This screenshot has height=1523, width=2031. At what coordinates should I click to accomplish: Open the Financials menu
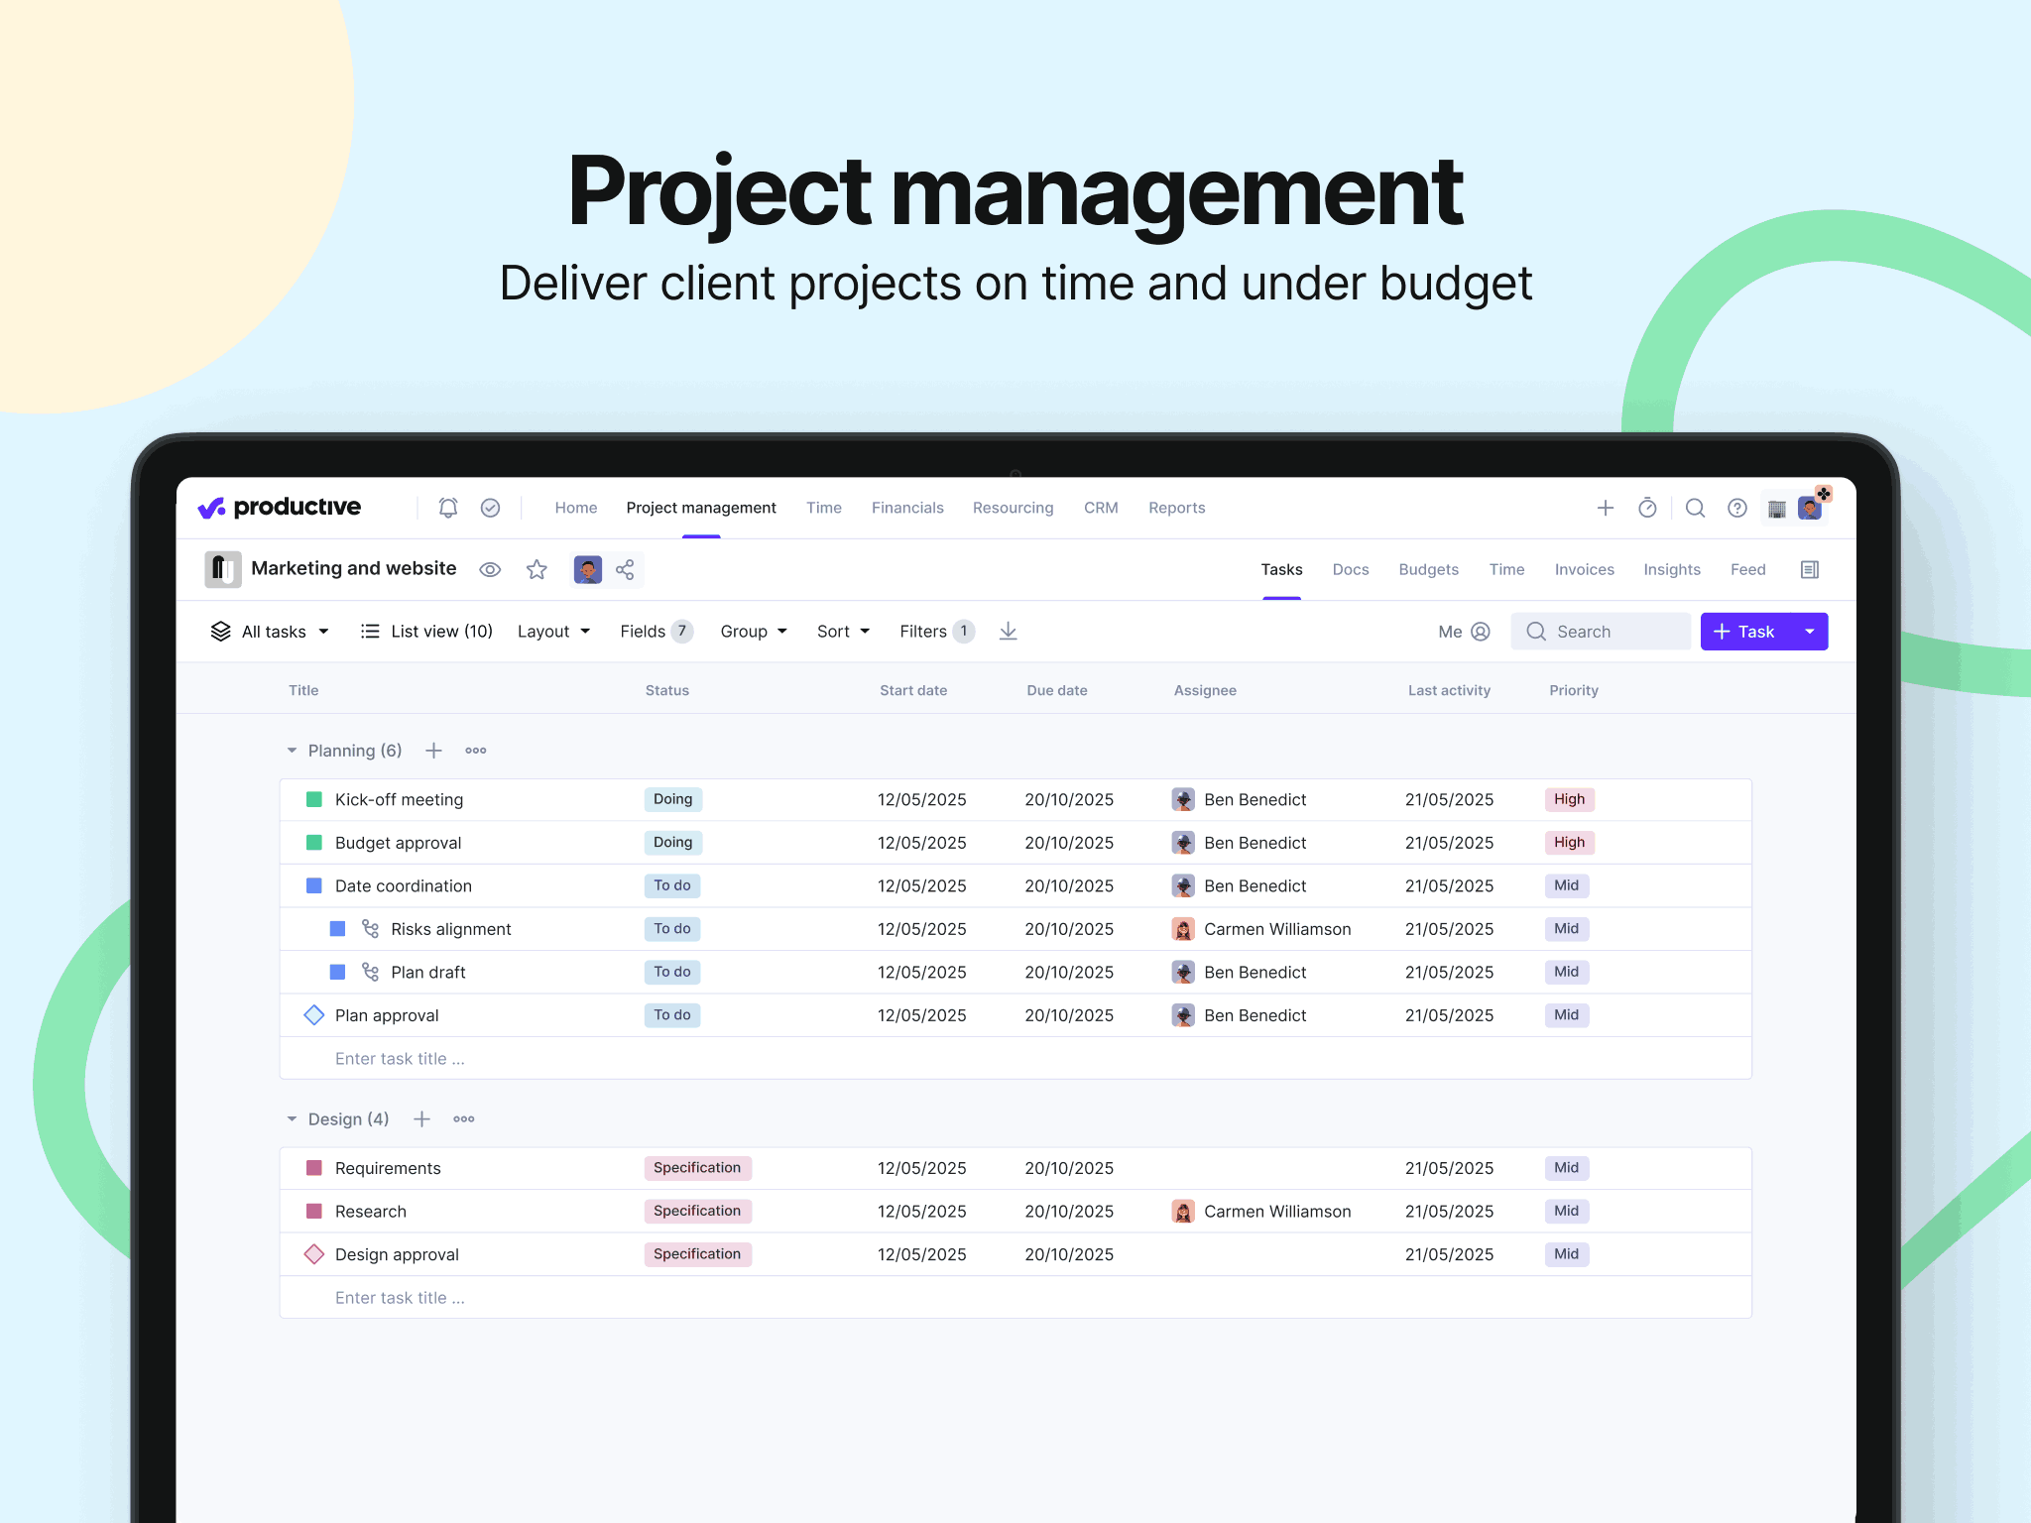907,508
